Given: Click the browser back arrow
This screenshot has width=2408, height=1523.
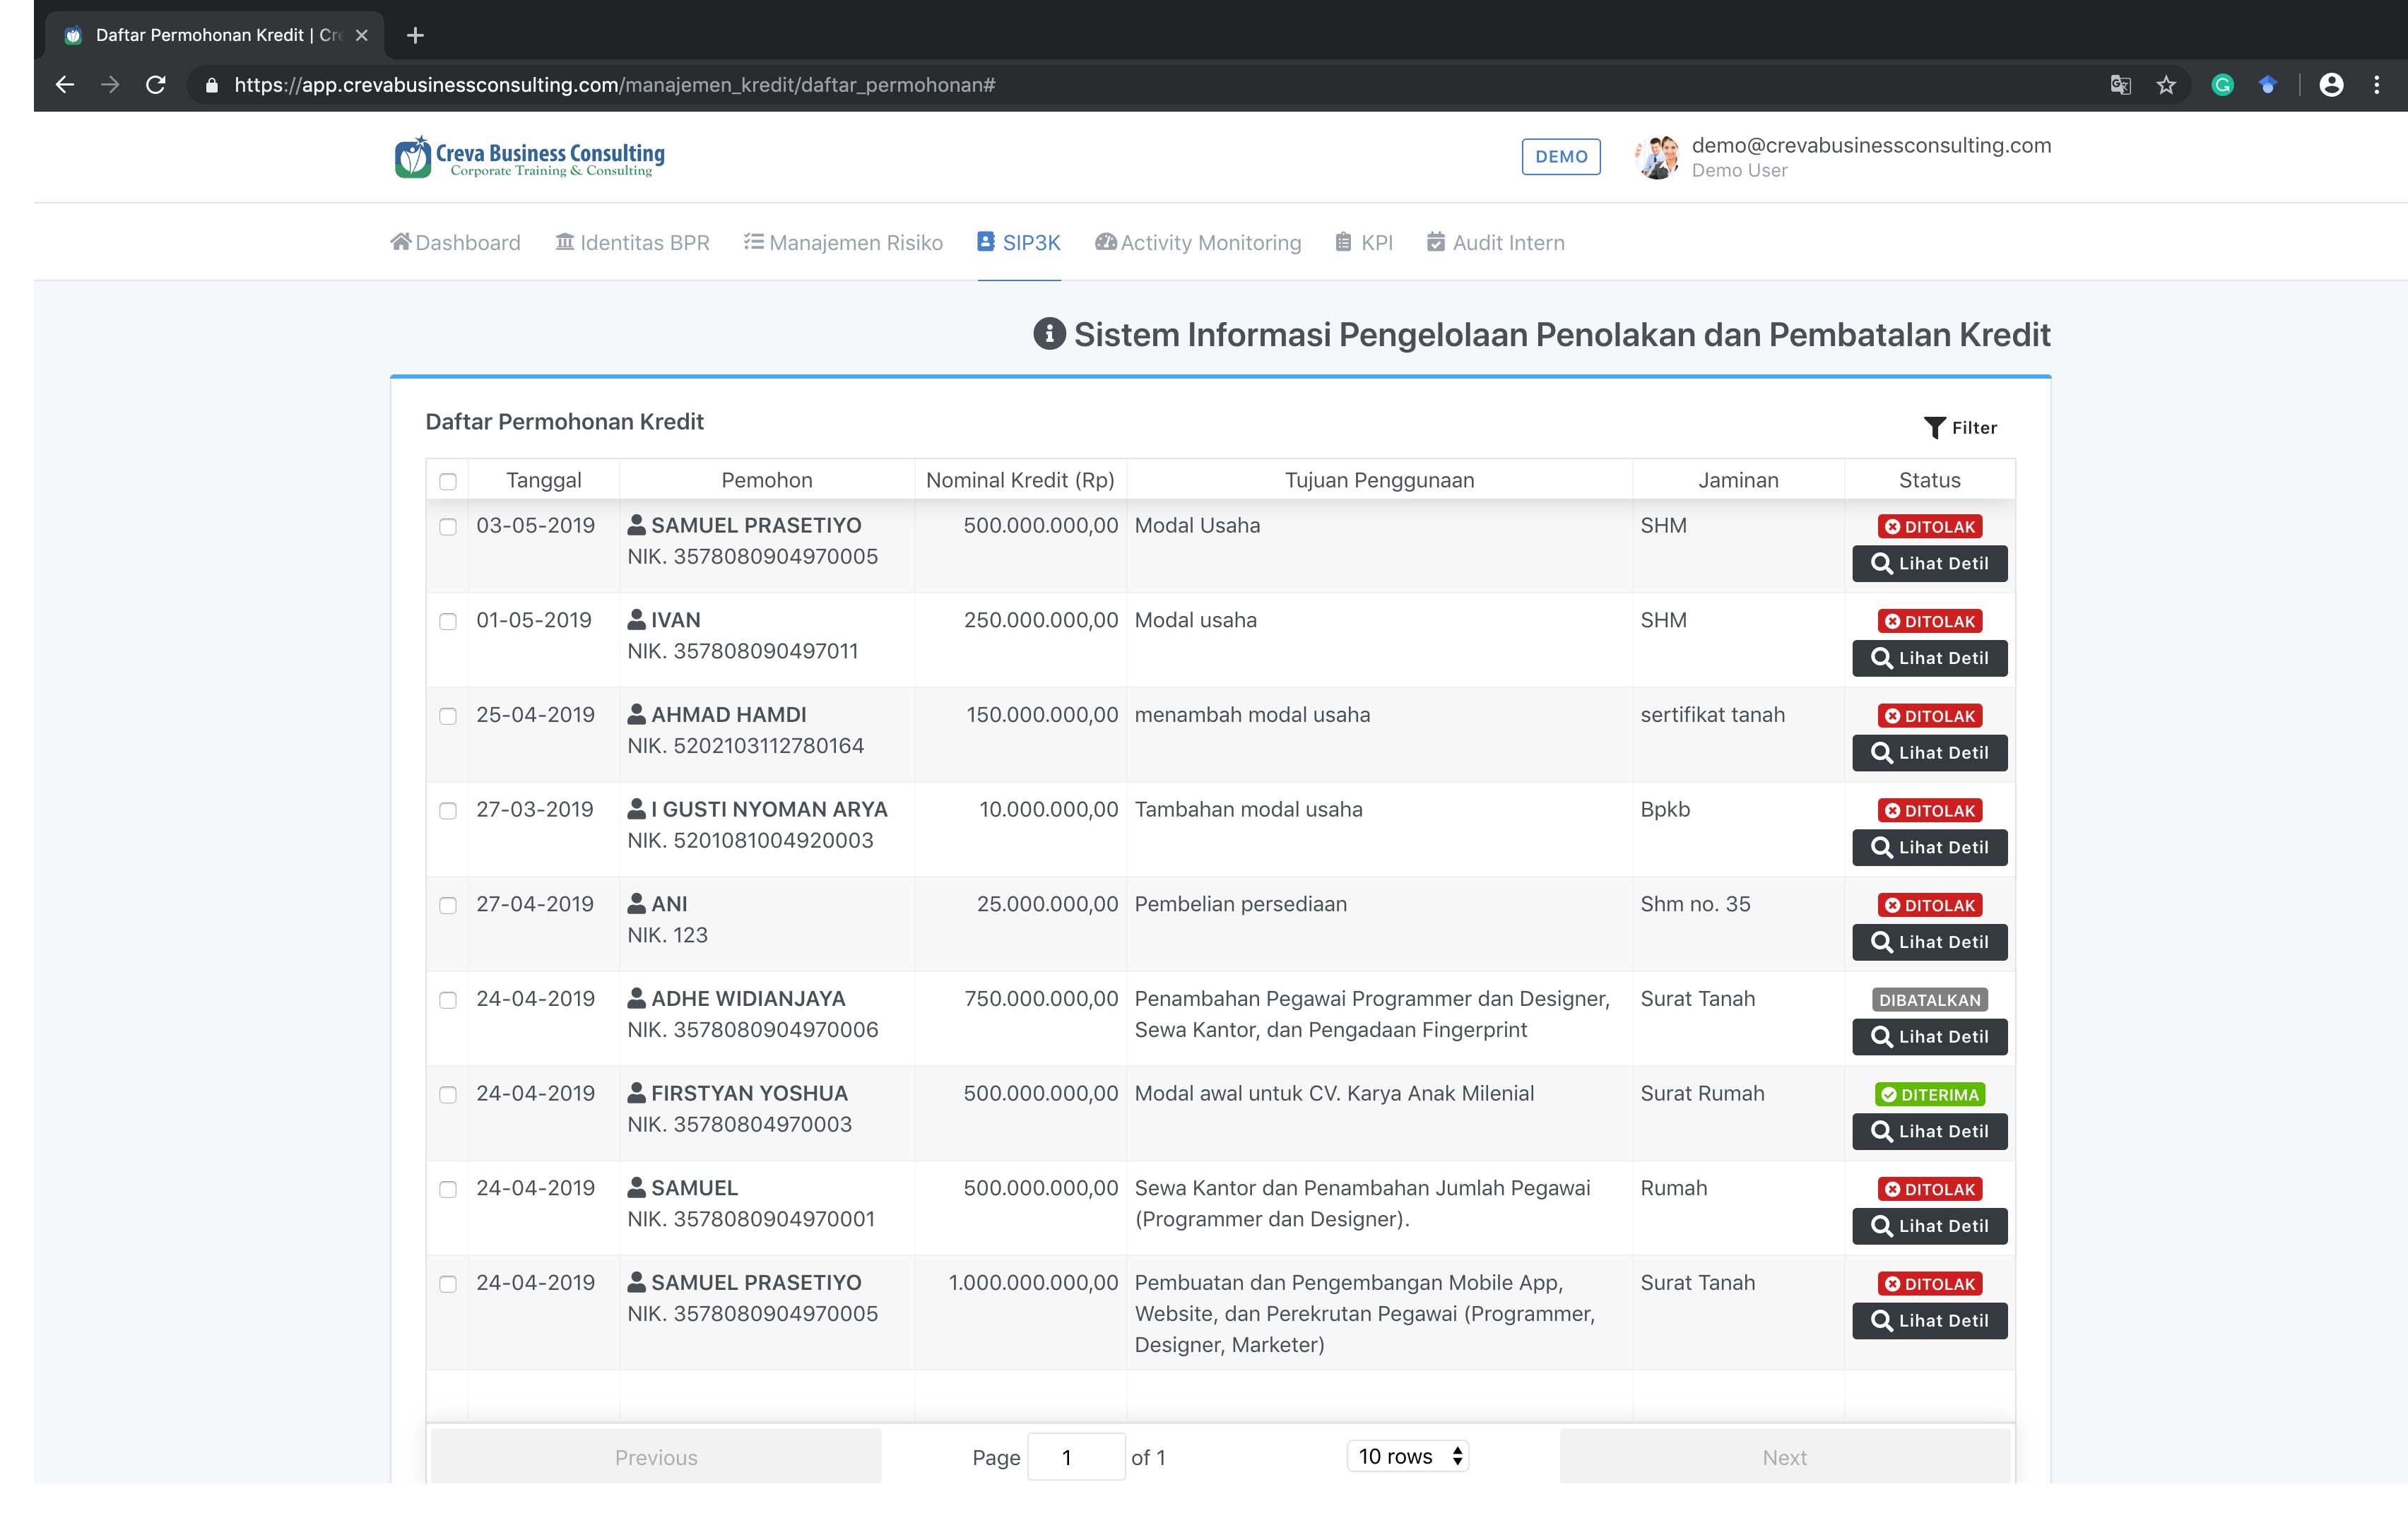Looking at the screenshot, I should (65, 85).
